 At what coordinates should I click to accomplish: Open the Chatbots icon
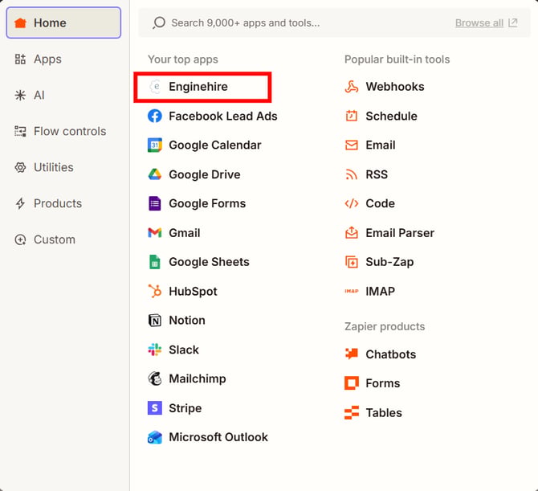352,354
